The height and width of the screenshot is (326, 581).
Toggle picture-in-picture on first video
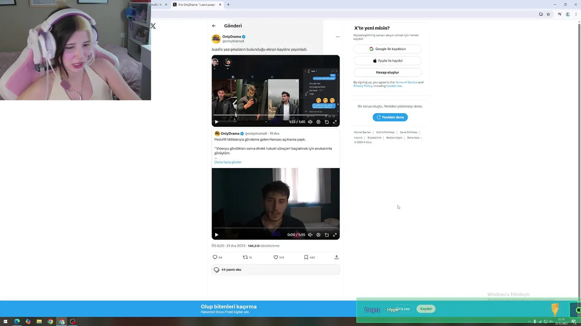[326, 122]
